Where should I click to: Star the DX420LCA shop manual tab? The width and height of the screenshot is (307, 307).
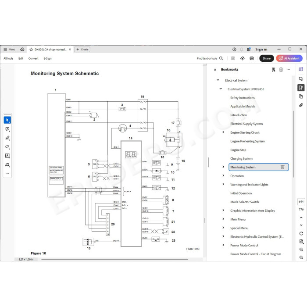point(31,50)
